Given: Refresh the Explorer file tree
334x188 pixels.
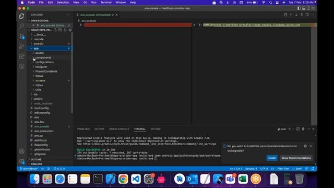Looking at the screenshot, I should [x=65, y=30].
